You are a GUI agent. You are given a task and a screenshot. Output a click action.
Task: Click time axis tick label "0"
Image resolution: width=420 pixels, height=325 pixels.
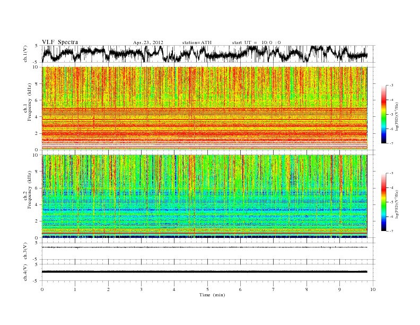42,289
